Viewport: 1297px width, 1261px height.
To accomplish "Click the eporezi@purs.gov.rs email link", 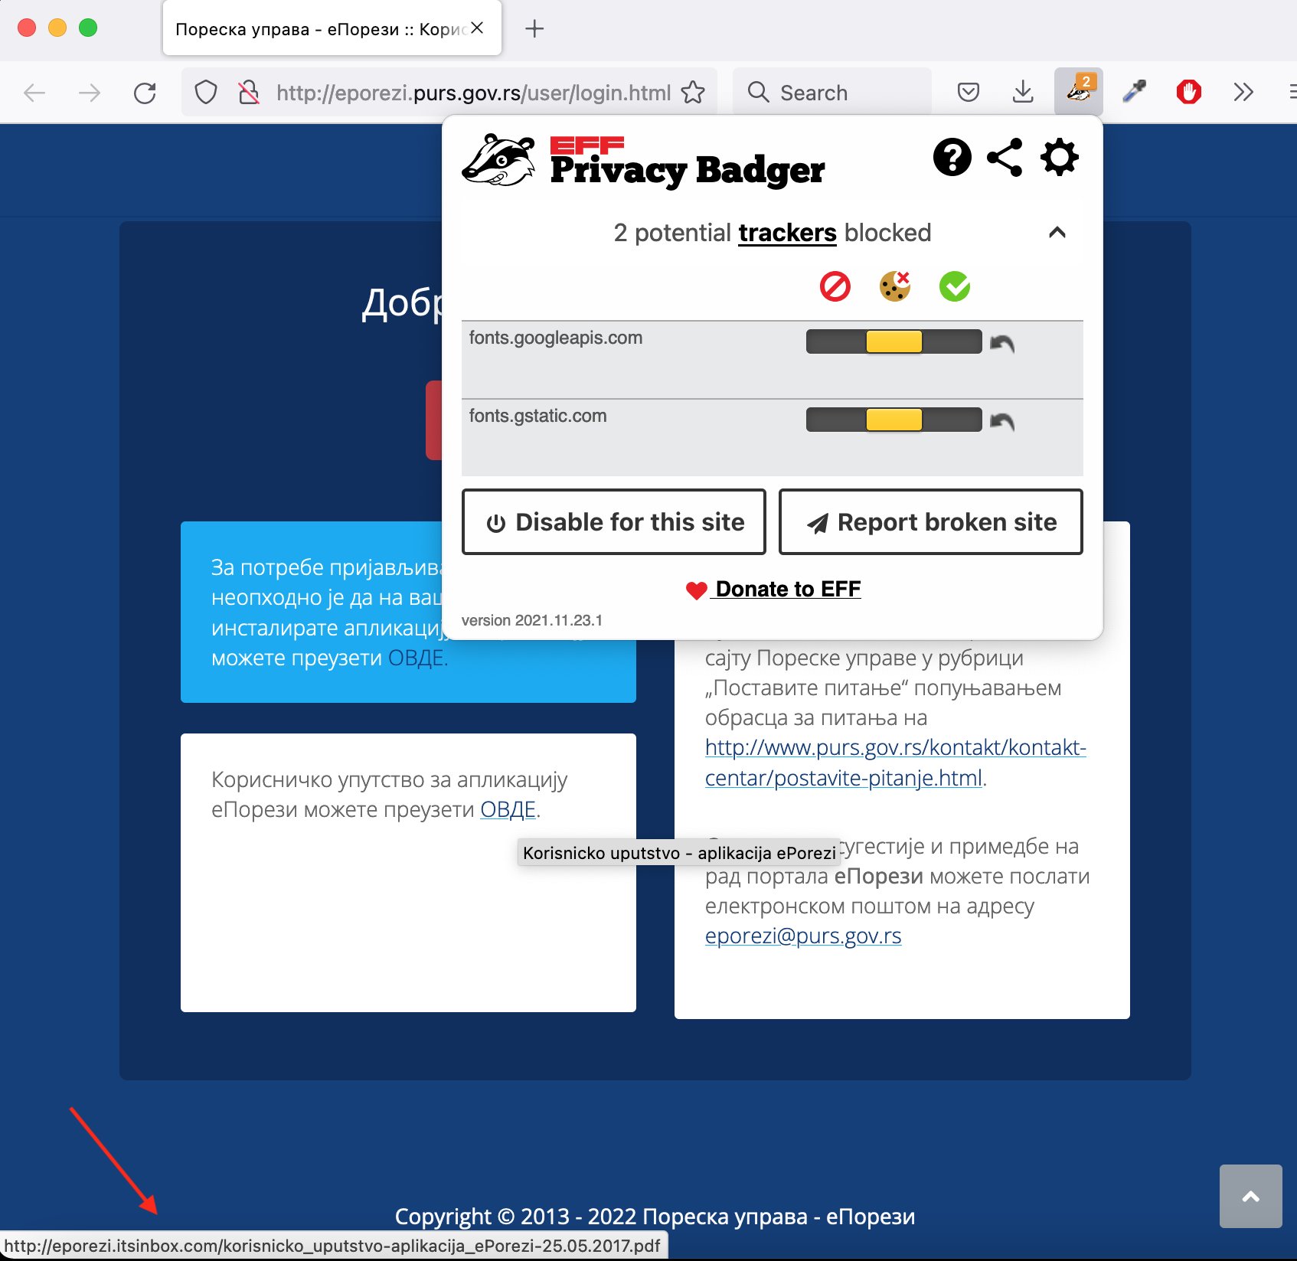I will click(x=803, y=936).
